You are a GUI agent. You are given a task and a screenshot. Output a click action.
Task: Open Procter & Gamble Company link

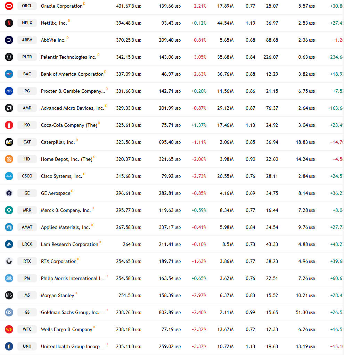point(73,91)
